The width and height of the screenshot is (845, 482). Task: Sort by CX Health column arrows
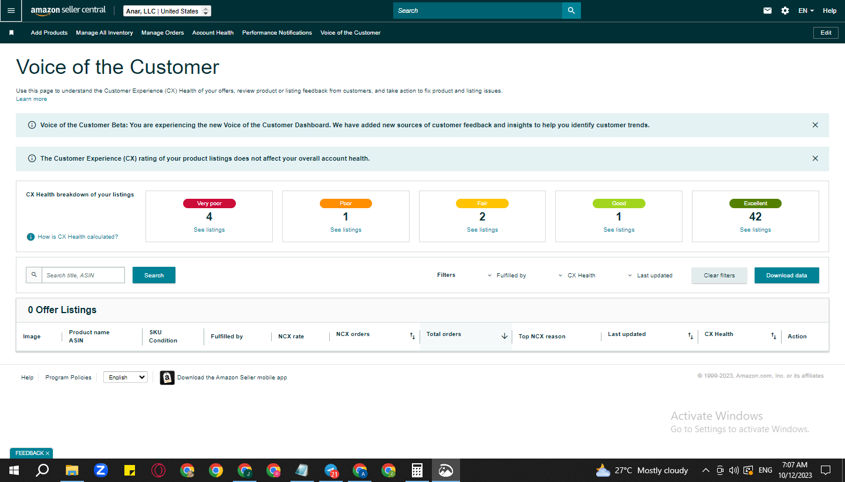(x=774, y=336)
